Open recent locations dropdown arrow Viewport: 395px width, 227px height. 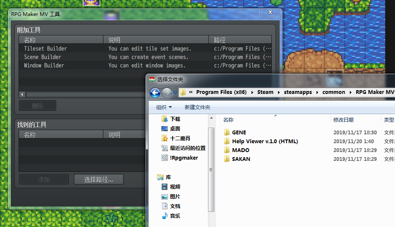tap(175, 93)
